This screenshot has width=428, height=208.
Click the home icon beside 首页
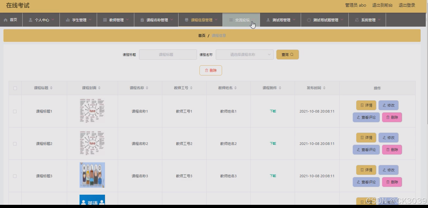(6, 20)
